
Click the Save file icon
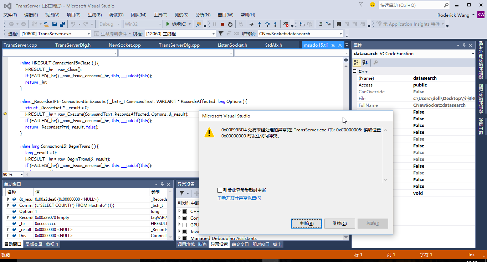click(x=55, y=24)
